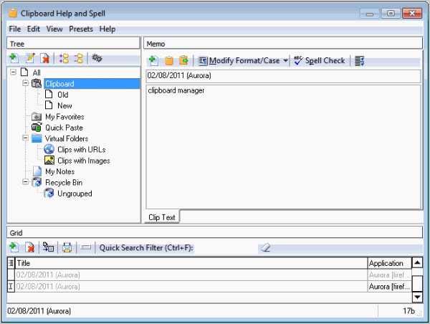
Task: Select the Quick Paste tree item
Action: pos(64,128)
